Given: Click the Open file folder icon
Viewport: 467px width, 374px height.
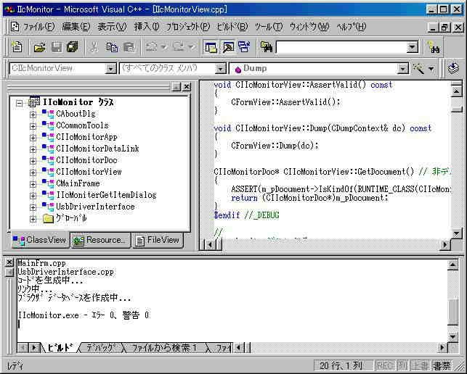Looking at the screenshot, I should [x=39, y=47].
